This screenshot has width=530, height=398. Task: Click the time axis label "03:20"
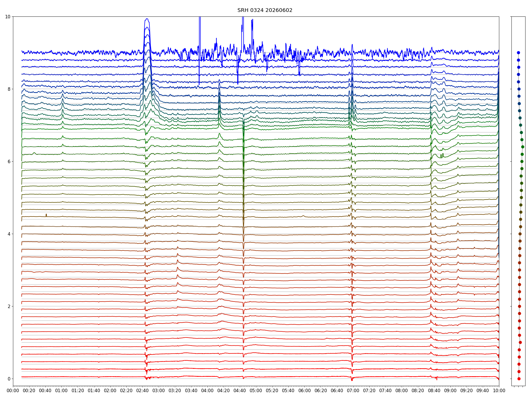(175, 391)
